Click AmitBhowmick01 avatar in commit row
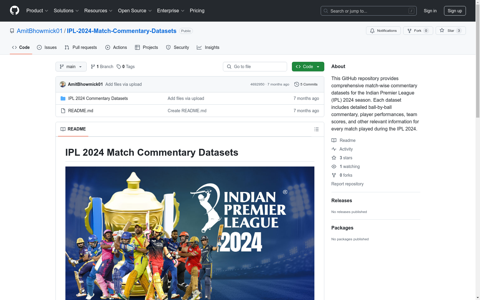This screenshot has width=480, height=300. pos(63,84)
